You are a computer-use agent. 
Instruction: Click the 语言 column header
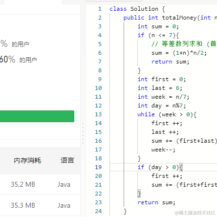67,160
